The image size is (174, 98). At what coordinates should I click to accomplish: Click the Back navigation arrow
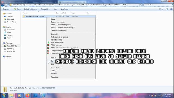click(2, 5)
